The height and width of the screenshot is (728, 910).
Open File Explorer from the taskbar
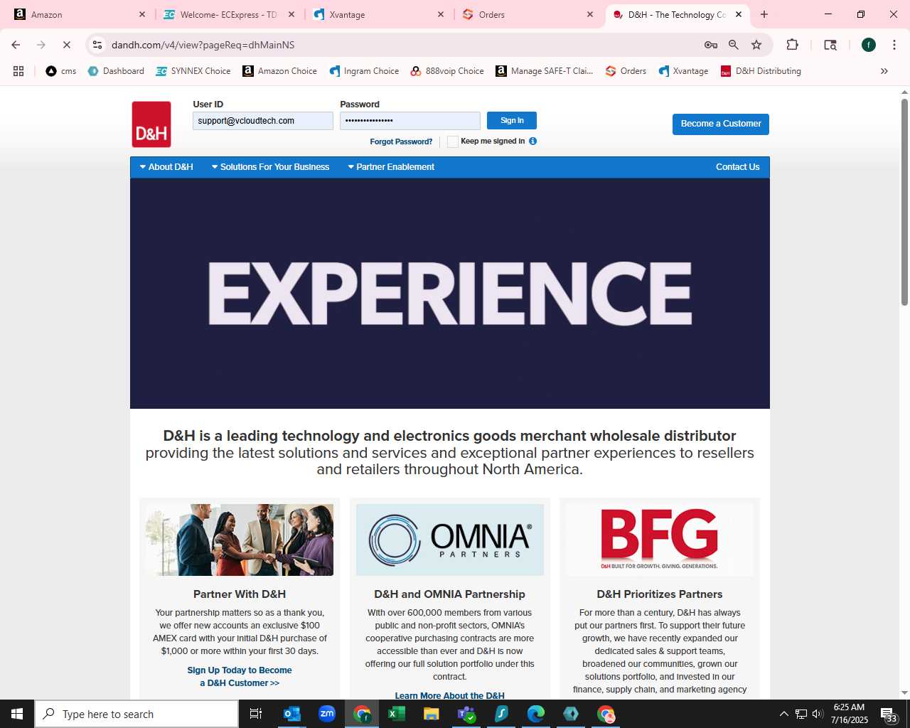tap(431, 714)
